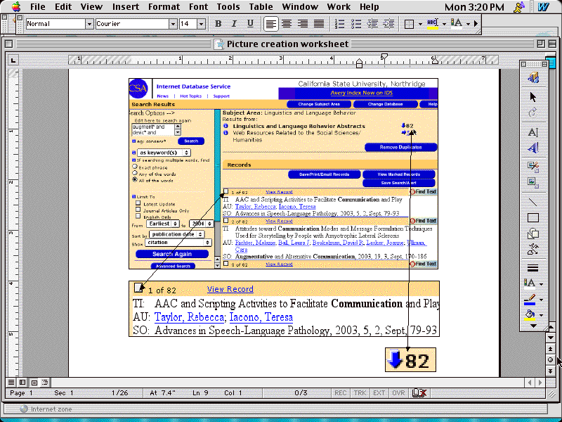The width and height of the screenshot is (562, 422).
Task: Jump to the next page via double-down arrows
Action: (x=551, y=371)
